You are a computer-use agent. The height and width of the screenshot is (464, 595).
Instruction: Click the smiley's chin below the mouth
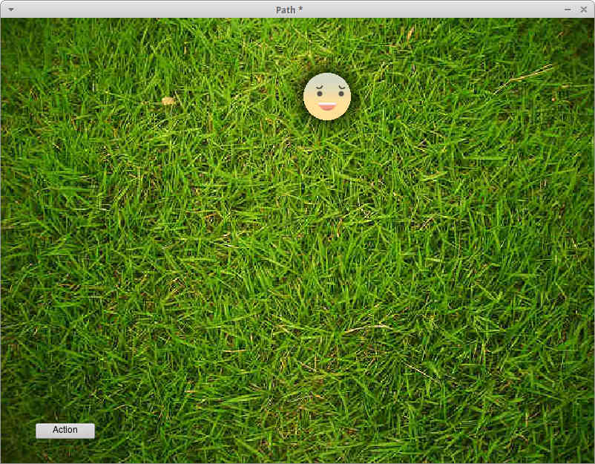click(327, 115)
